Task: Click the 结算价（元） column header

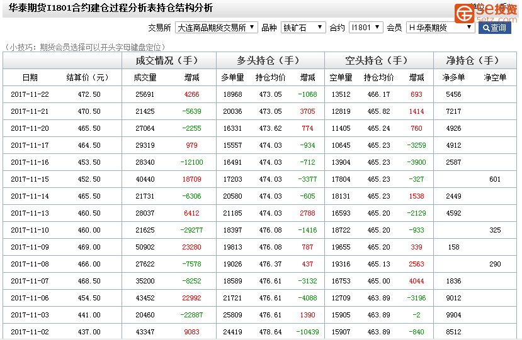Action: pyautogui.click(x=88, y=77)
